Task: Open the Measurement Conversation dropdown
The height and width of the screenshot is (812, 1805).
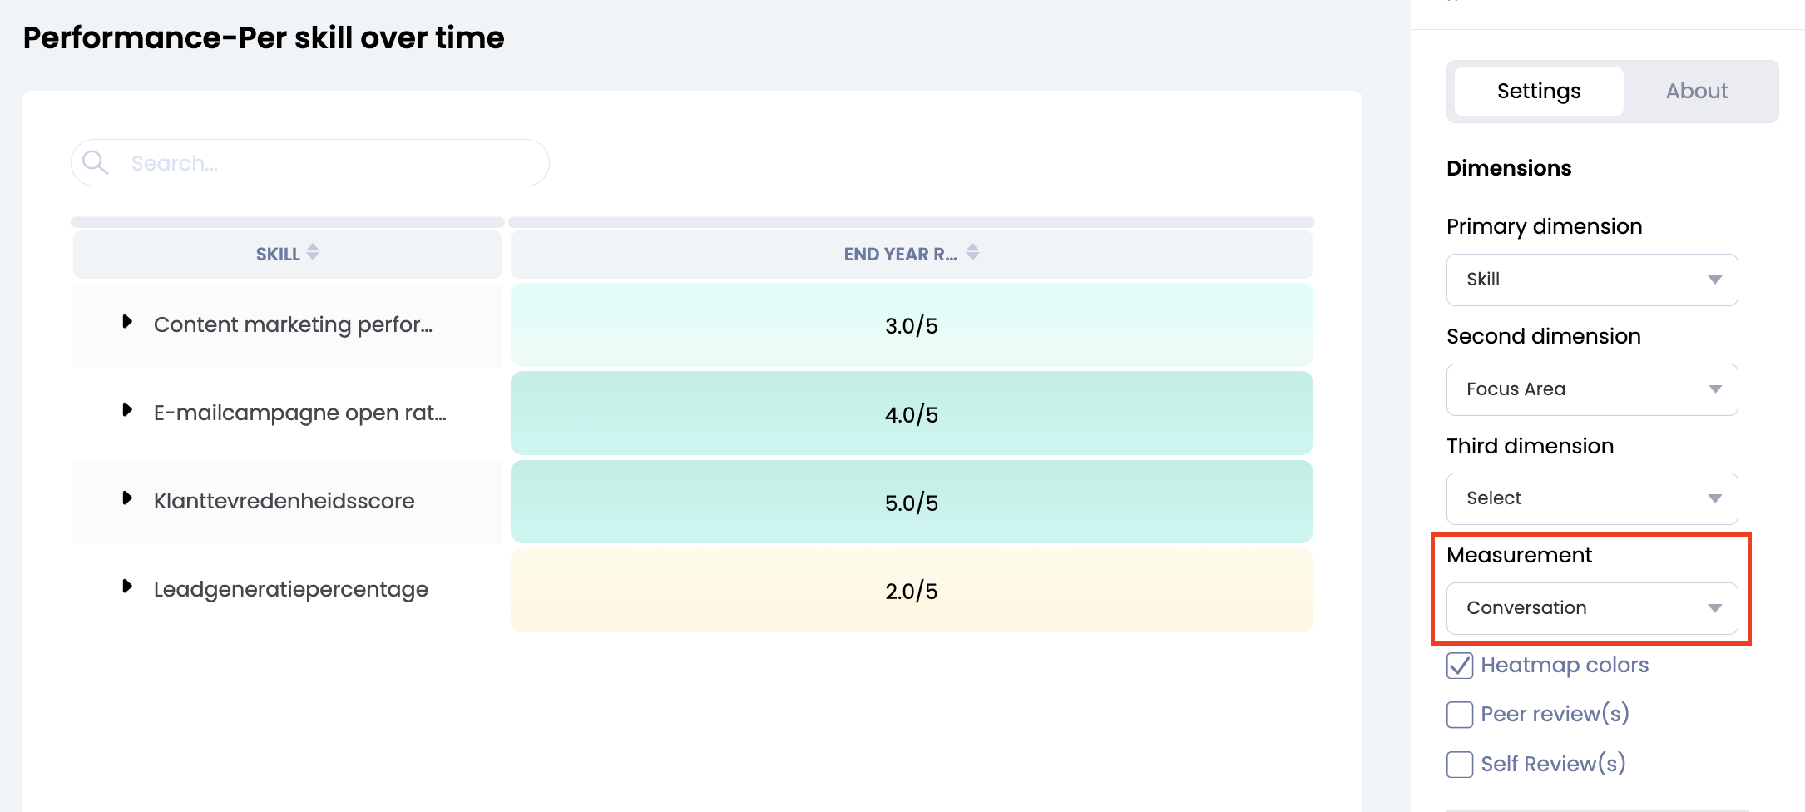Action: 1591,608
